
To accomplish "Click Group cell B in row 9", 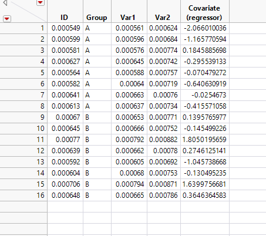I will coord(97,117).
